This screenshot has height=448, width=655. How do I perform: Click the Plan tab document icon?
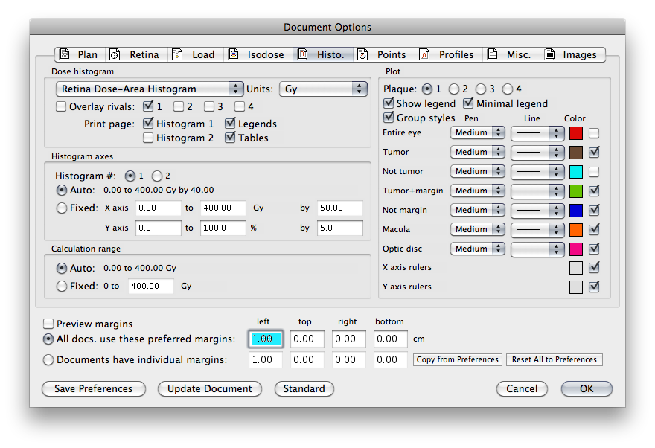[x=64, y=54]
